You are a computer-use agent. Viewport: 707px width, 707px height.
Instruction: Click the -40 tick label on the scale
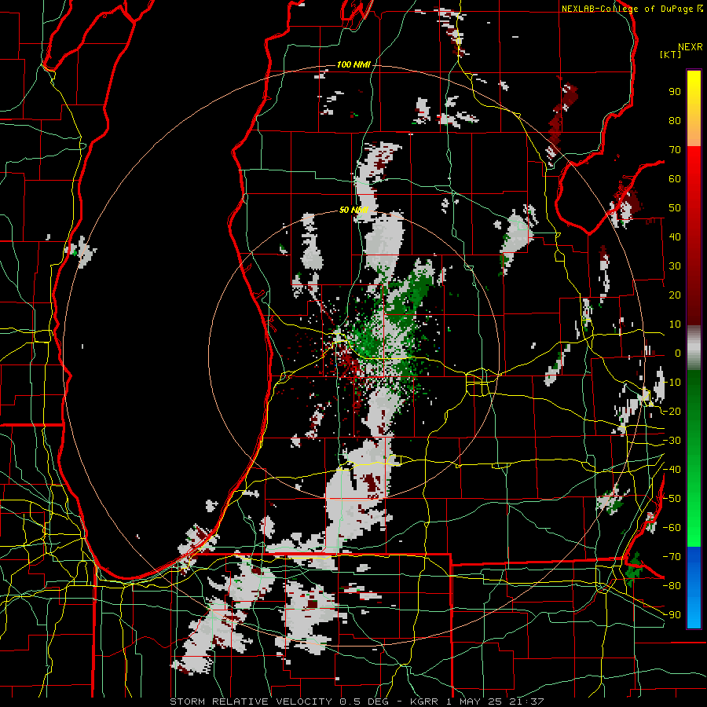[x=672, y=470]
